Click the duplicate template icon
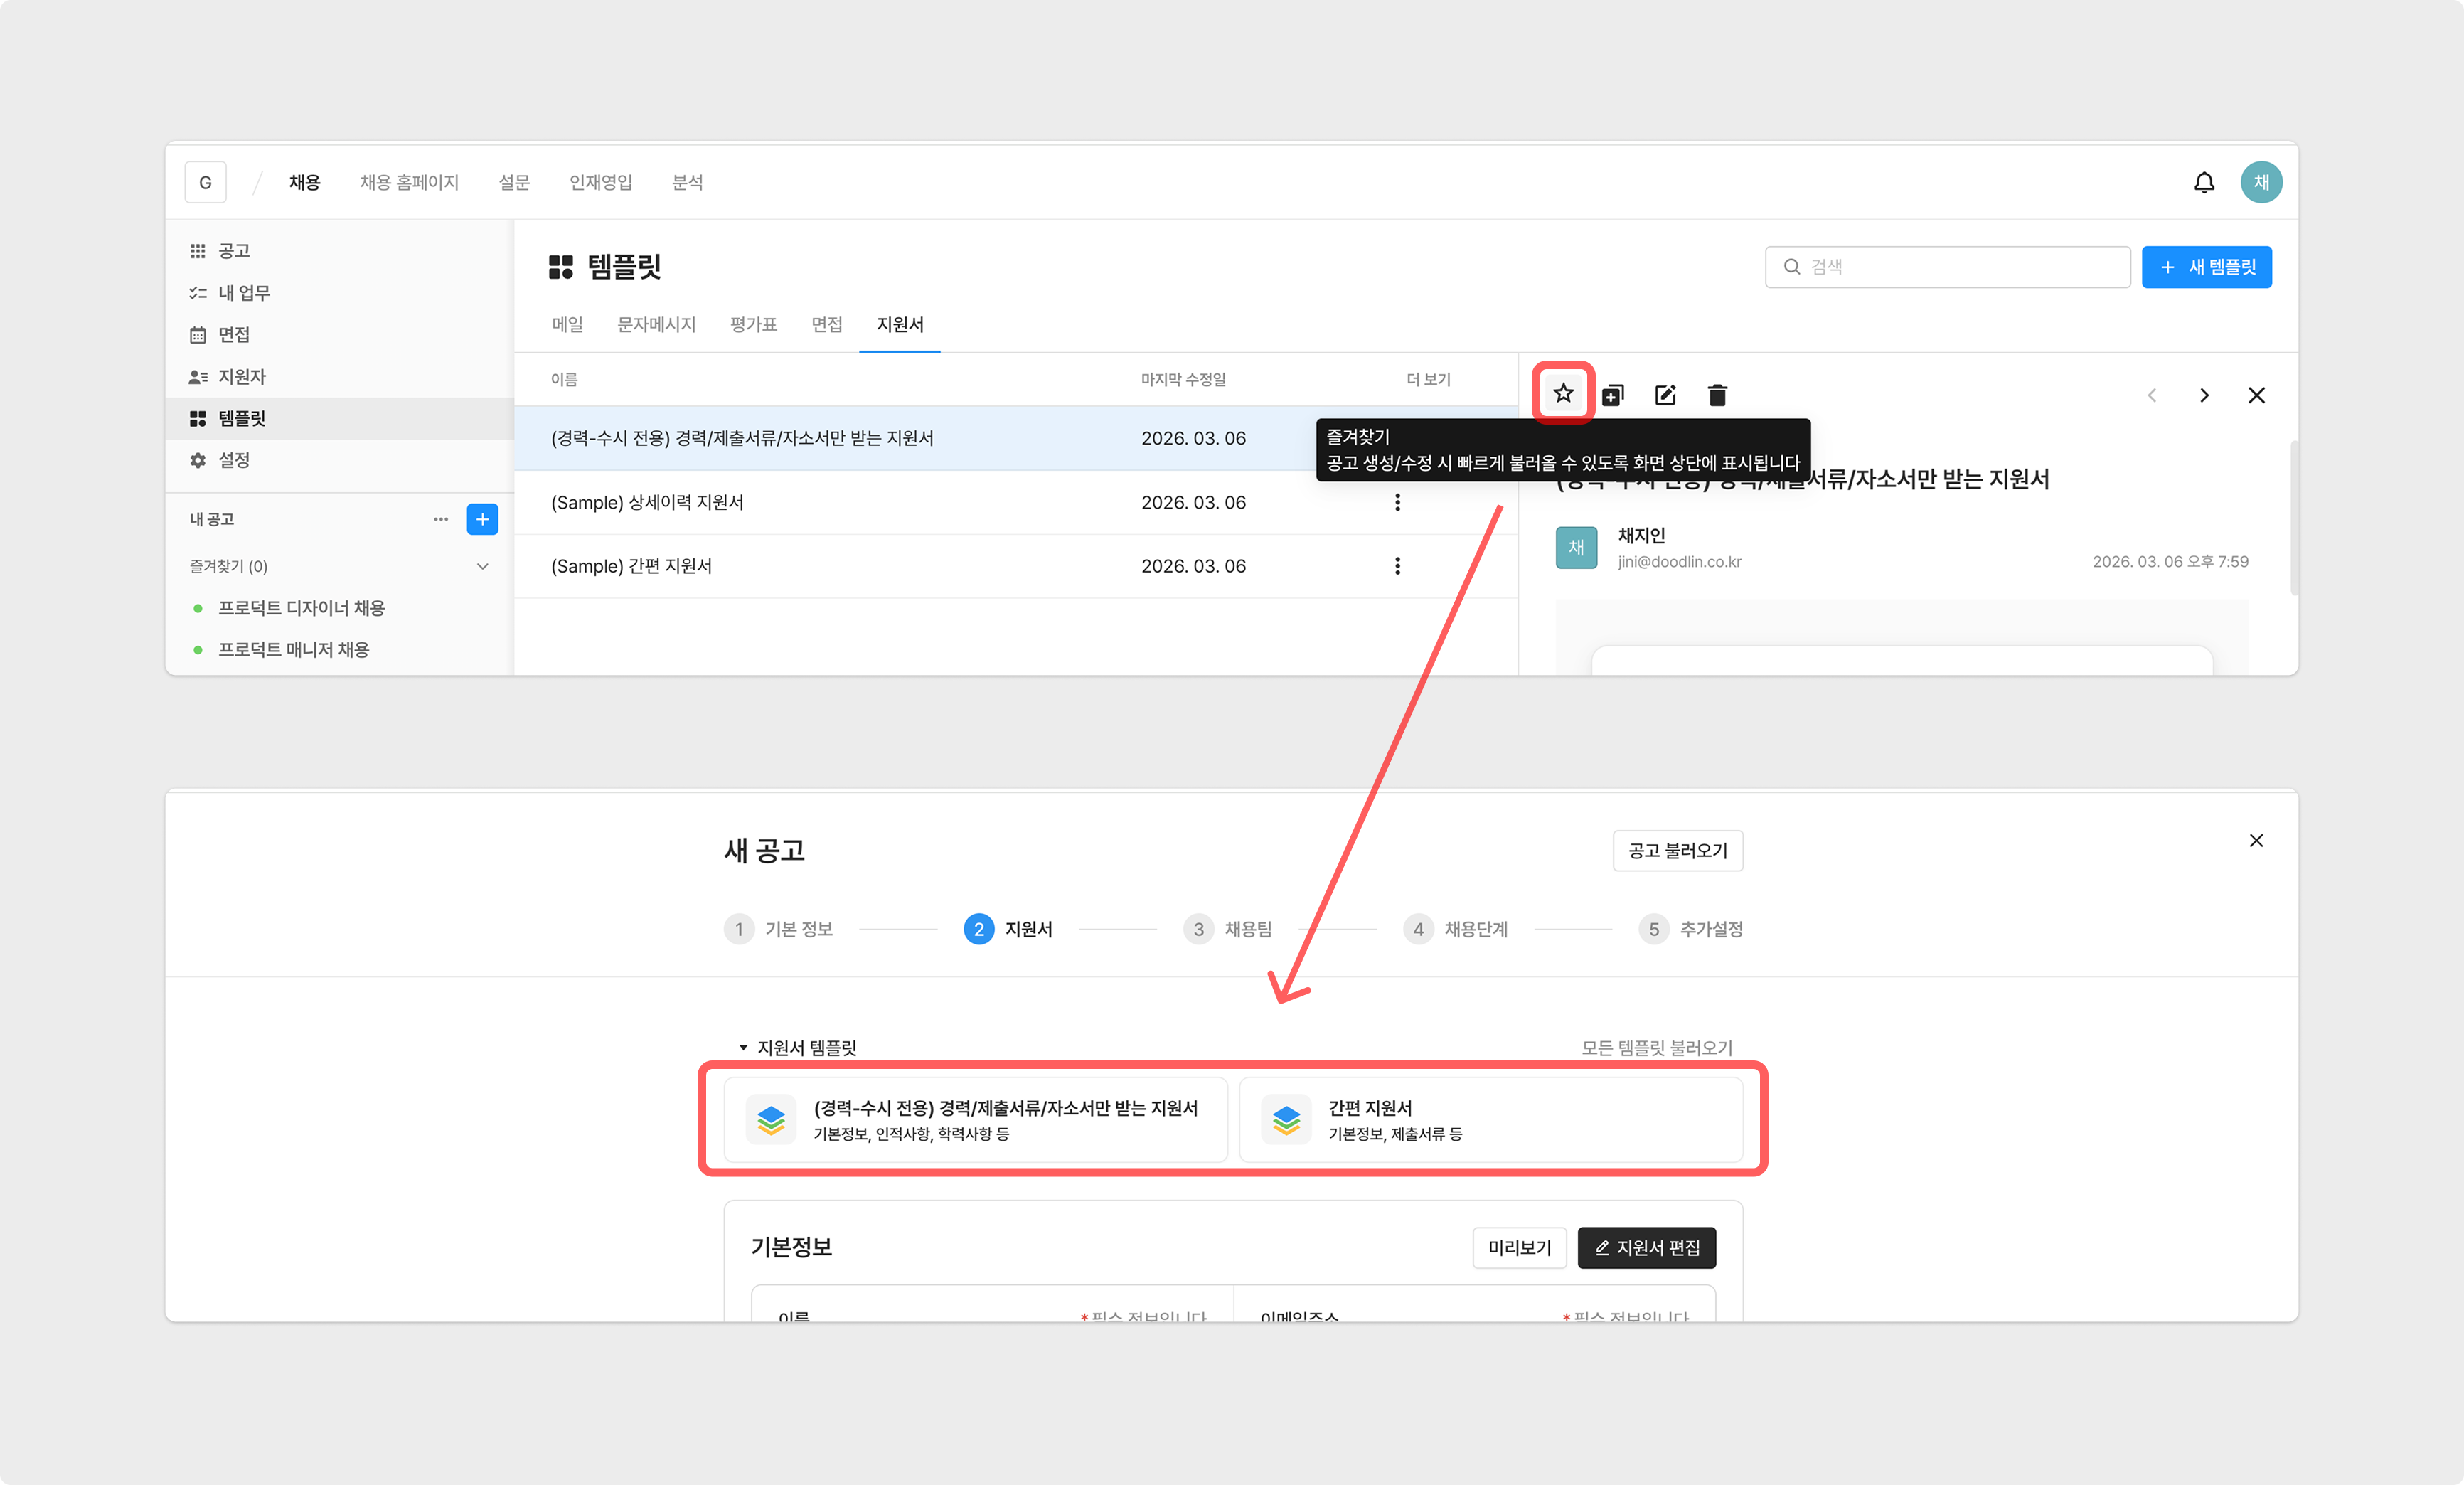 click(x=1613, y=396)
